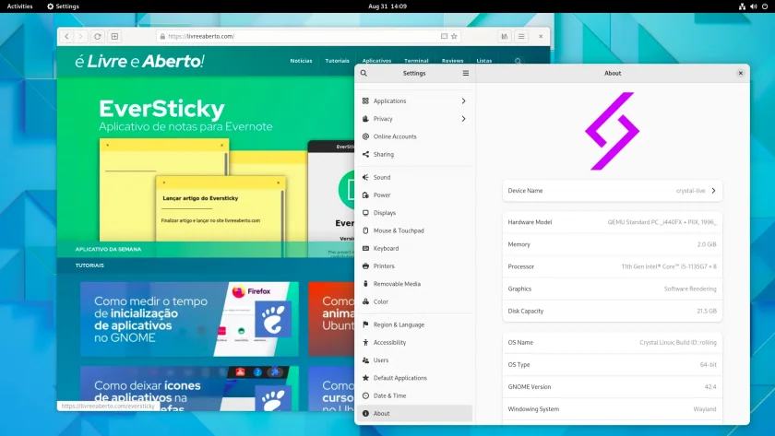The image size is (775, 436).
Task: Click the search icon in Settings header
Action: click(x=364, y=73)
